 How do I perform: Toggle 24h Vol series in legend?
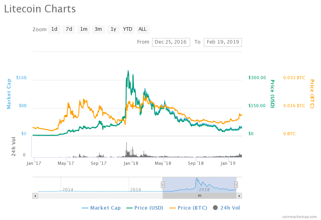click(226, 208)
